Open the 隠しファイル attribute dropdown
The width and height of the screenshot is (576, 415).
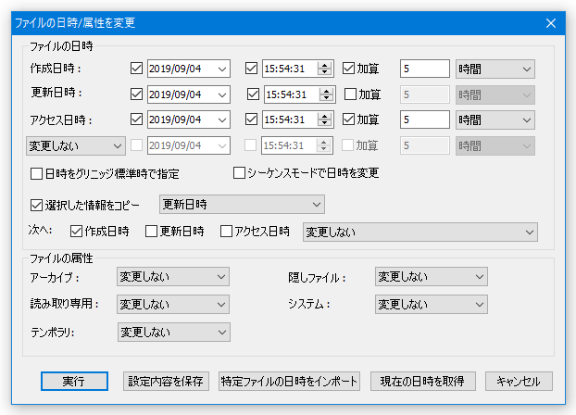pyautogui.click(x=432, y=277)
